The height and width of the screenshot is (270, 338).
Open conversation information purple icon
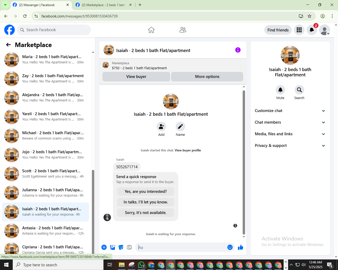238,50
